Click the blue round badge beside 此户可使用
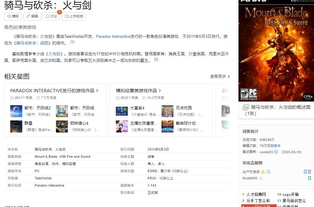The image size is (314, 207). (268, 172)
